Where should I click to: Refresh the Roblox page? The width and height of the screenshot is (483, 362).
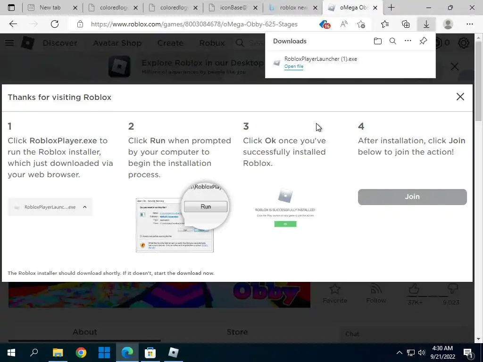click(55, 24)
